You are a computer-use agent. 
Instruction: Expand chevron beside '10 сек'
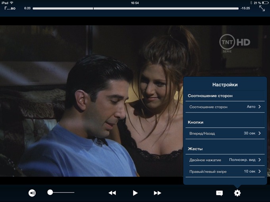click(x=260, y=172)
